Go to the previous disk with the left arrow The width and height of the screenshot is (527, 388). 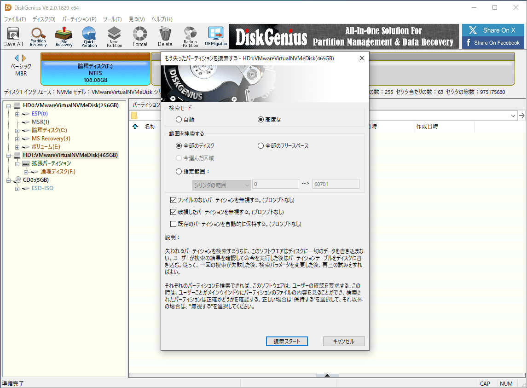click(17, 58)
